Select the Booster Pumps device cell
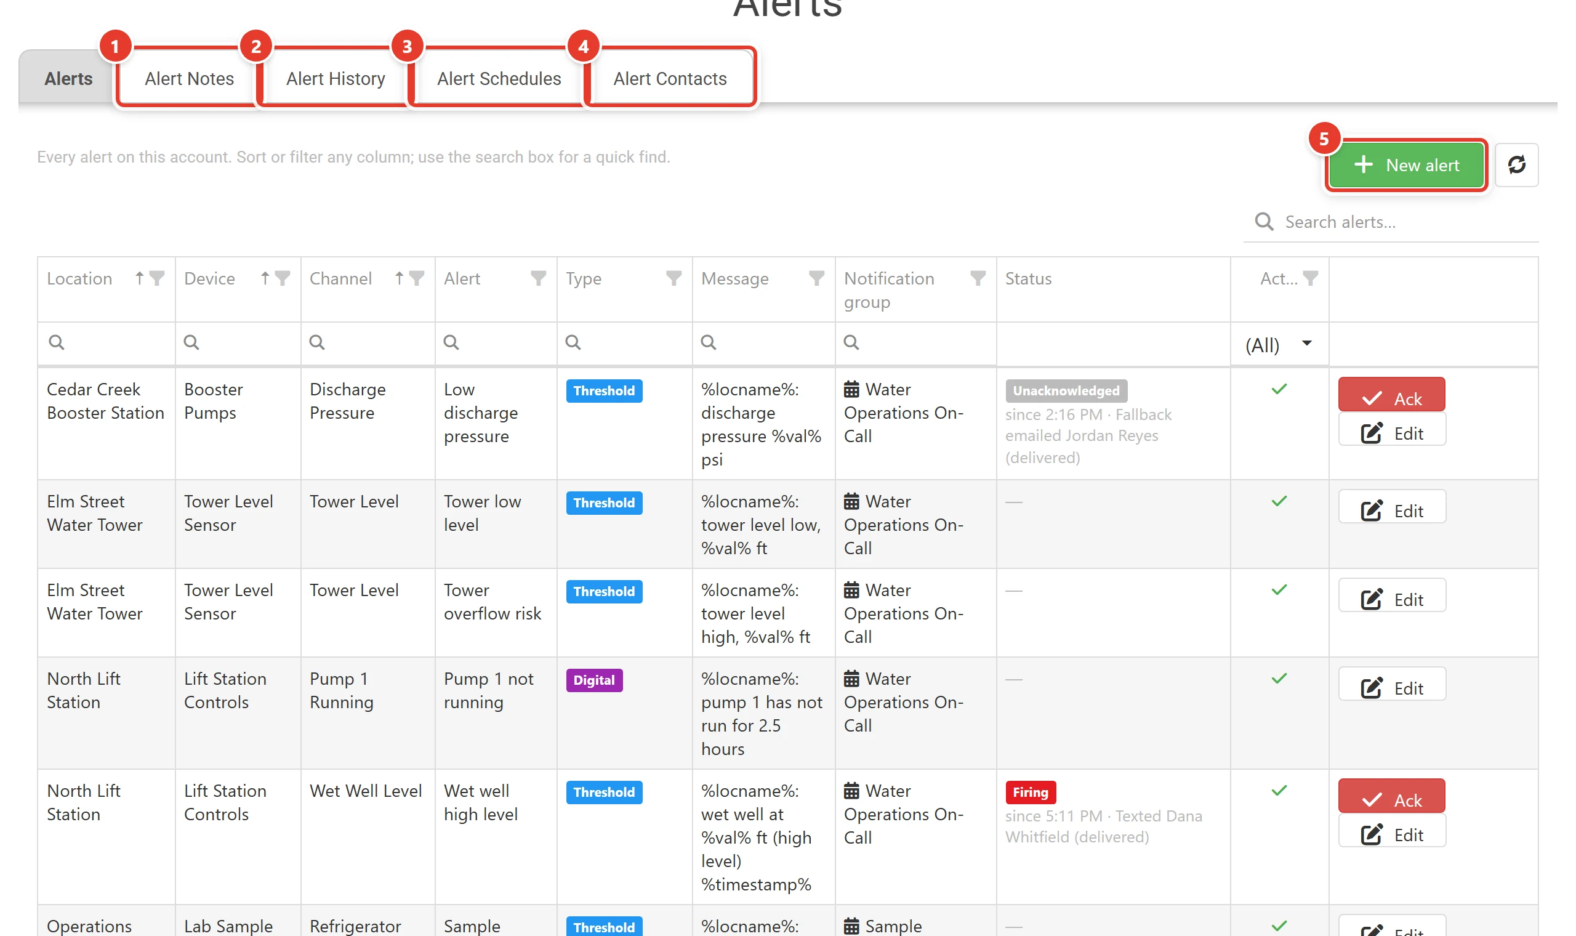The image size is (1576, 936). click(x=238, y=423)
